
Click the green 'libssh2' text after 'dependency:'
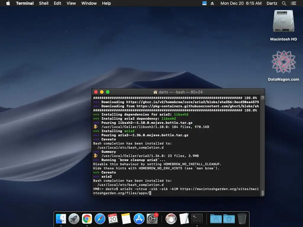pyautogui.click(x=169, y=119)
